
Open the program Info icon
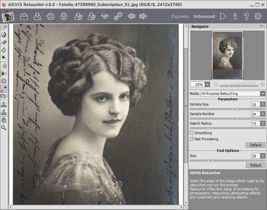tap(235, 16)
